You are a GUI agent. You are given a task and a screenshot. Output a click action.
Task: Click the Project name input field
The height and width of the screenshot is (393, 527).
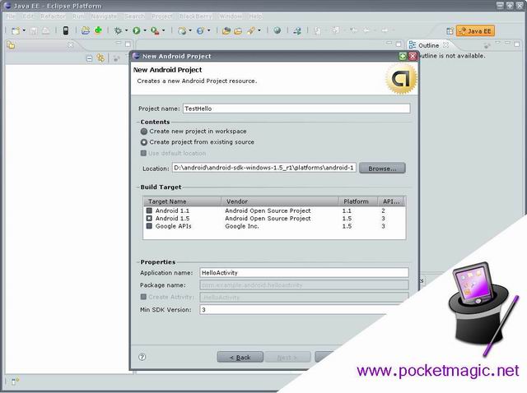[296, 109]
